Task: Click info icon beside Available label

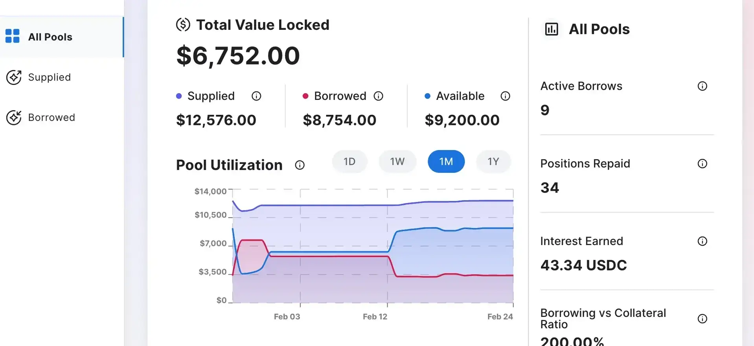Action: click(505, 96)
